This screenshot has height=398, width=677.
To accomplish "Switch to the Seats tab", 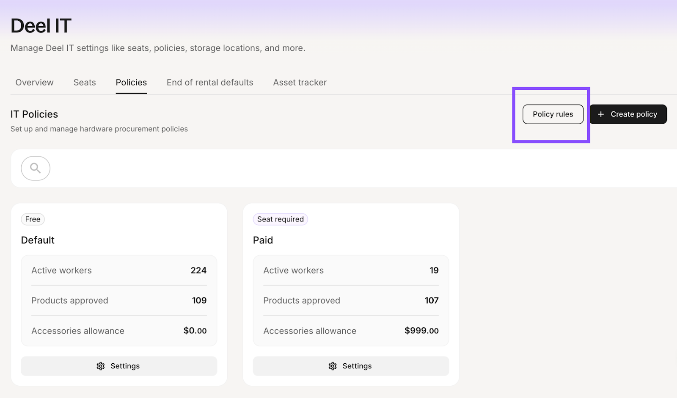I will pyautogui.click(x=85, y=83).
